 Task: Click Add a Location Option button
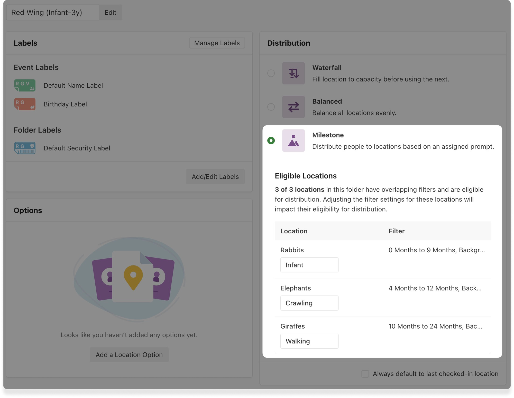[129, 355]
